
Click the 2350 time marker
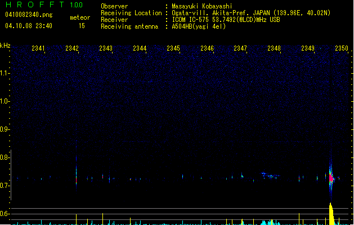342,48
